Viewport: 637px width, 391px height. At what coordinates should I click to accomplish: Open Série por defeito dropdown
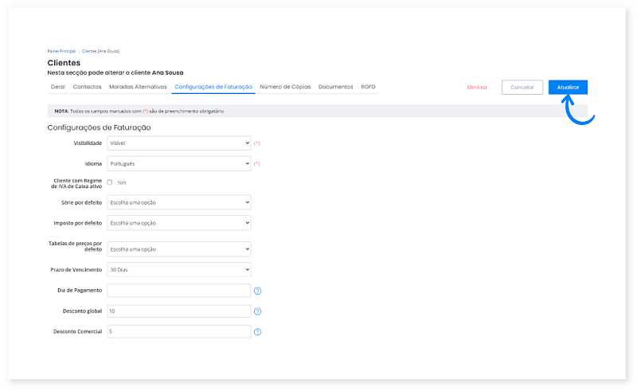coord(179,202)
